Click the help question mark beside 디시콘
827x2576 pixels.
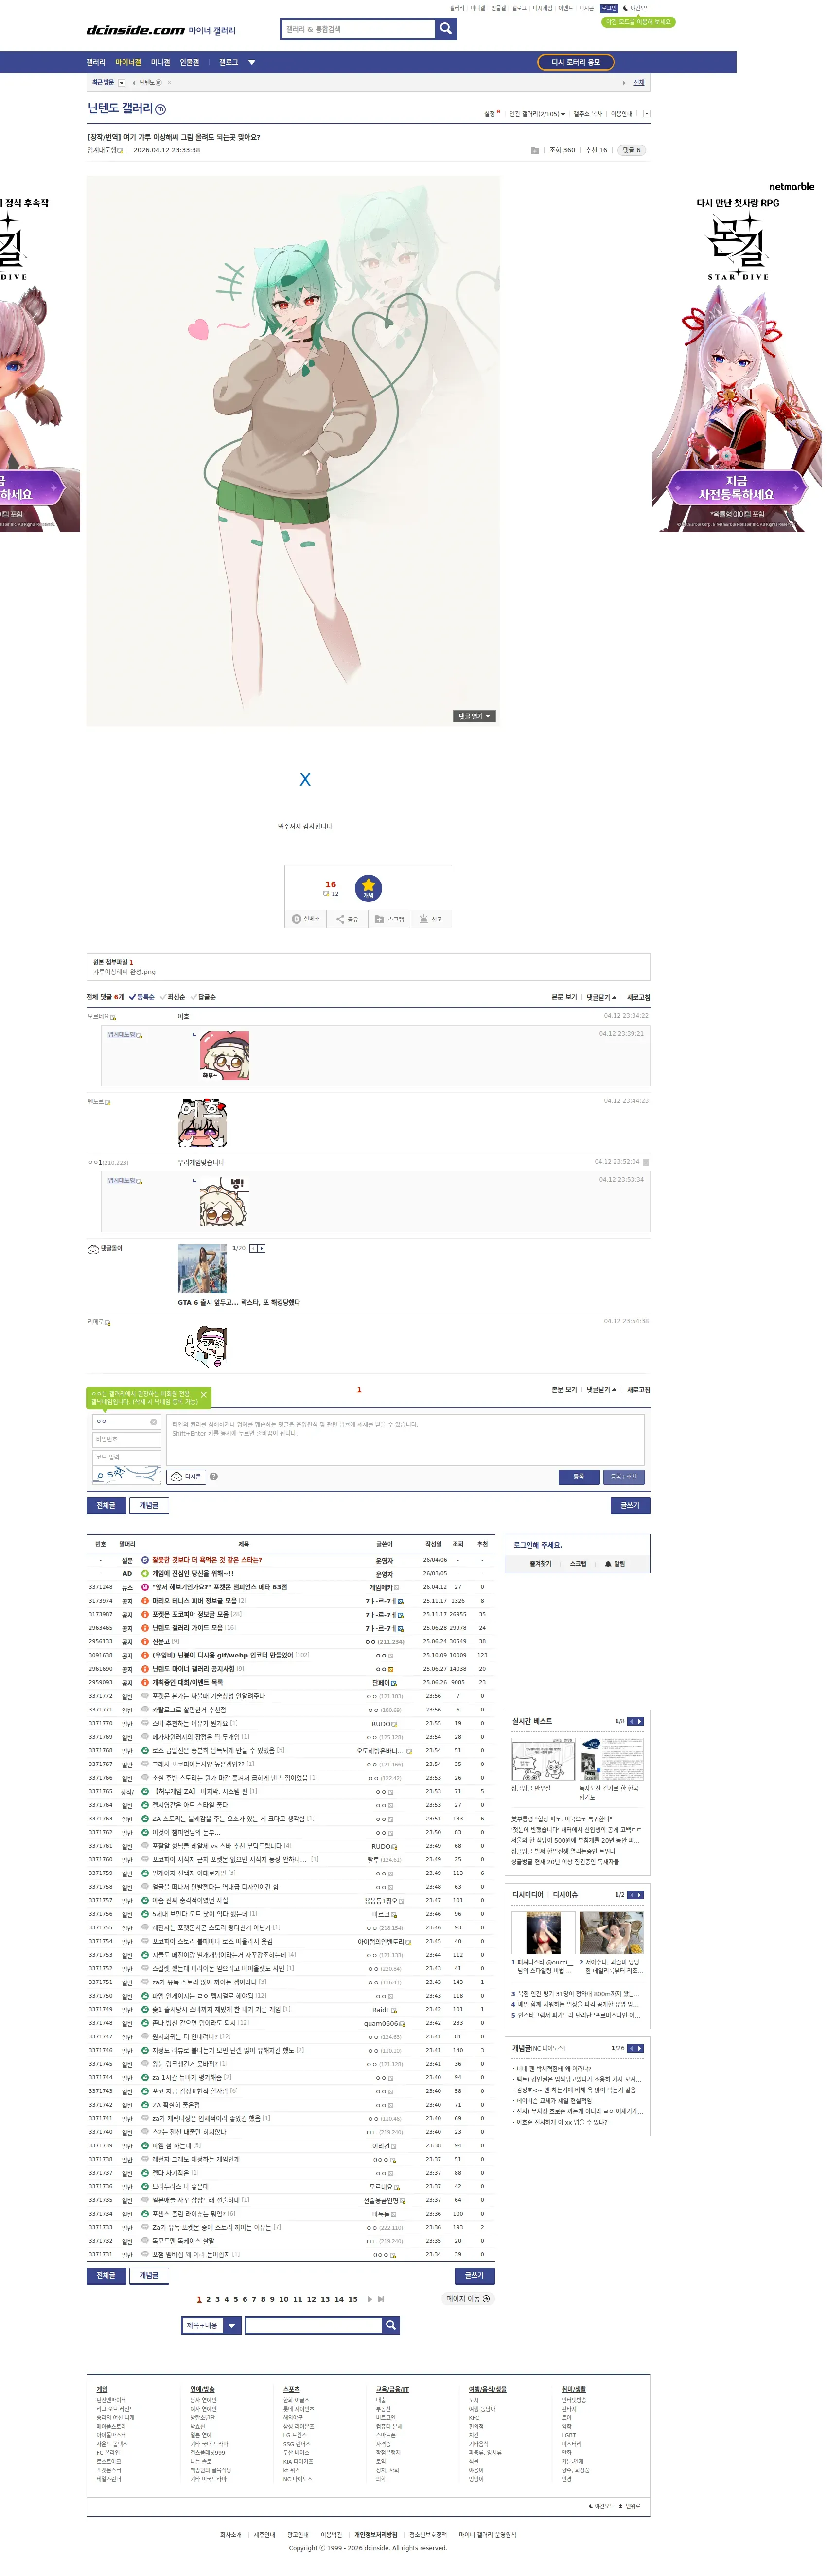pyautogui.click(x=214, y=1476)
